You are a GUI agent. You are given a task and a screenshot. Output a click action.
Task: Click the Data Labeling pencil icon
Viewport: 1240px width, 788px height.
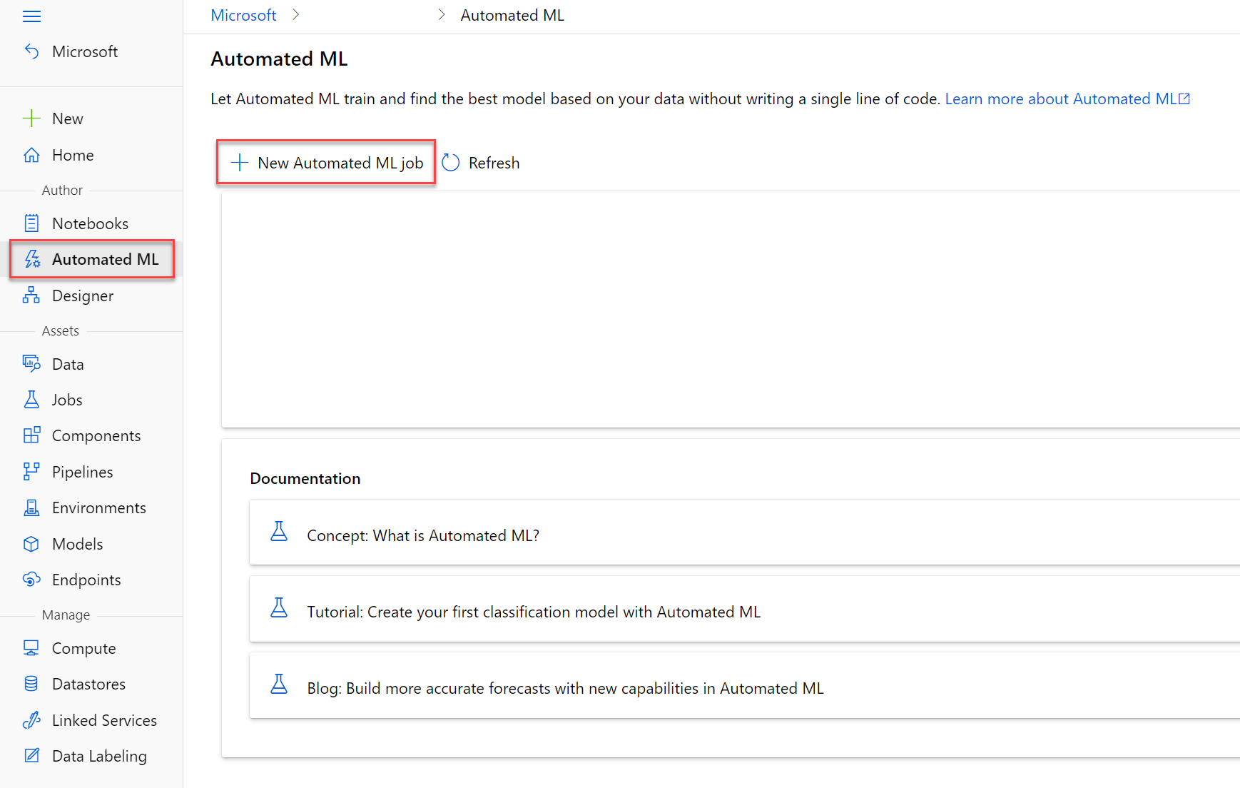tap(31, 756)
